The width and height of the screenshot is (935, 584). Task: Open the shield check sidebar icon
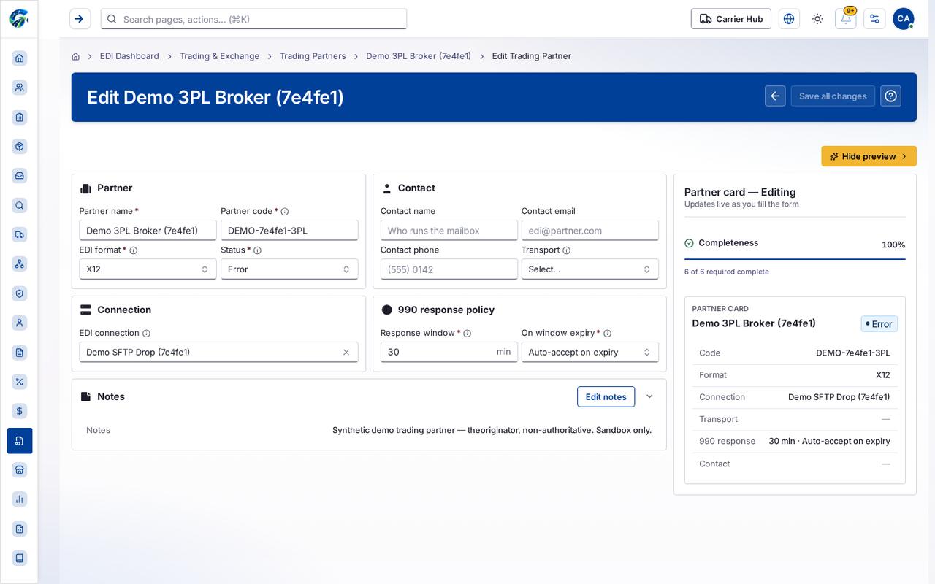click(20, 293)
